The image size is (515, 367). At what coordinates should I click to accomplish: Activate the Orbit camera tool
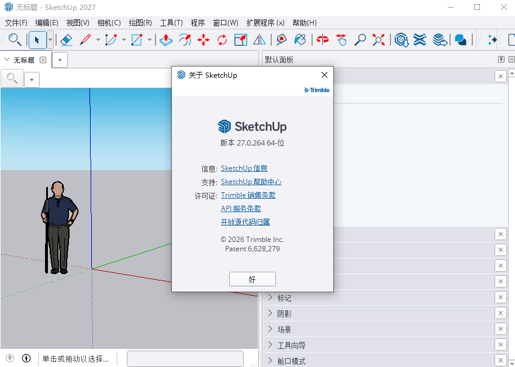click(x=323, y=40)
